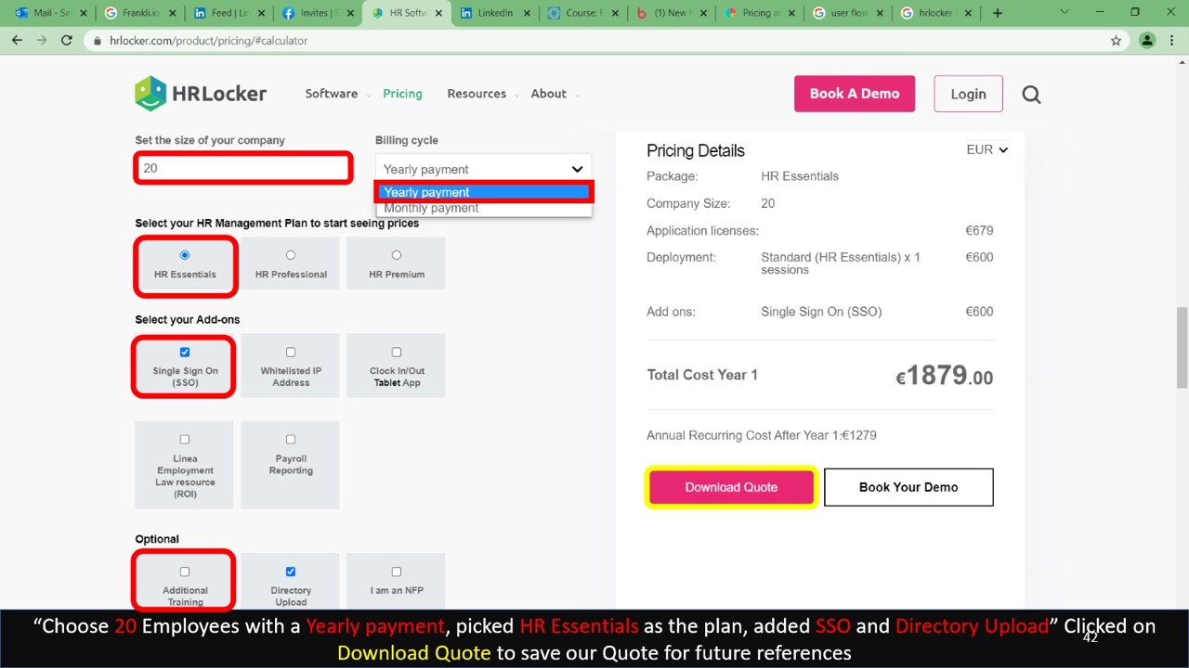
Task: Click the Book A Demo button
Action: pos(855,94)
